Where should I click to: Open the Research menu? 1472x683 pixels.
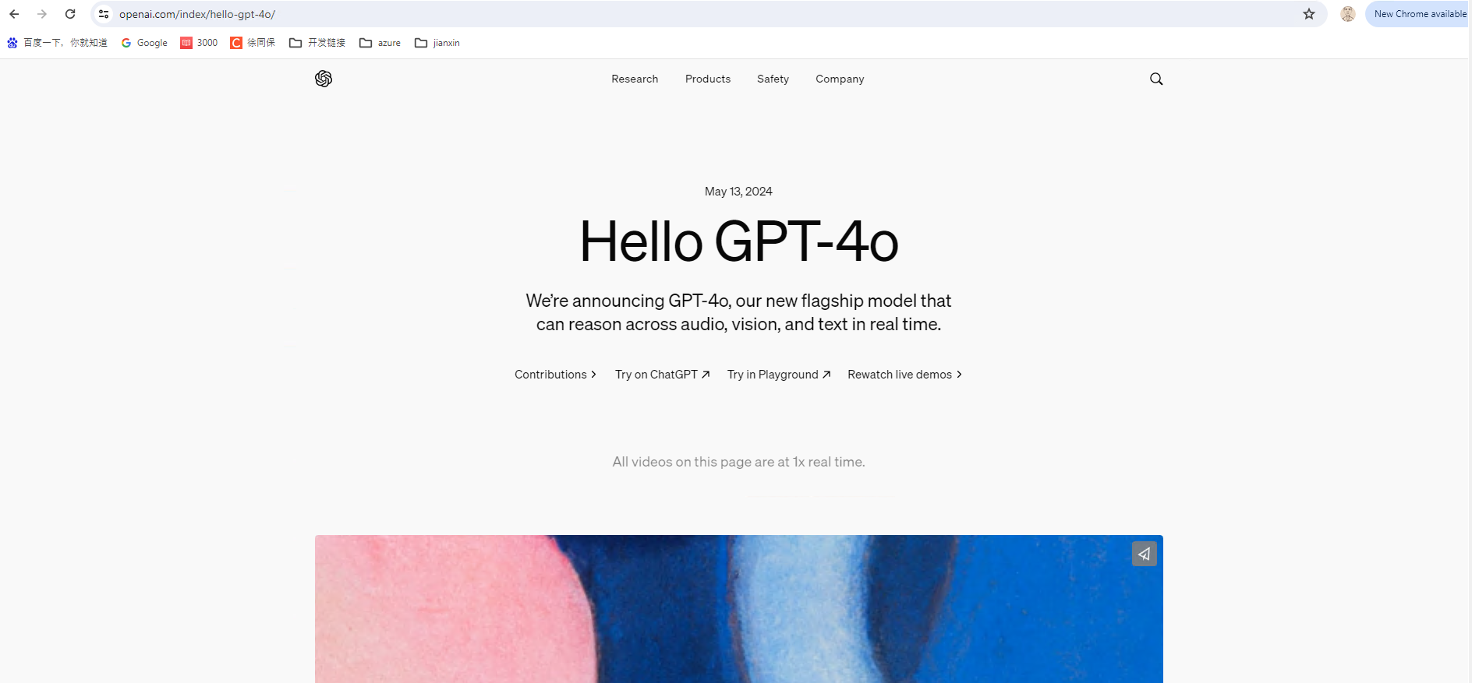tap(635, 79)
